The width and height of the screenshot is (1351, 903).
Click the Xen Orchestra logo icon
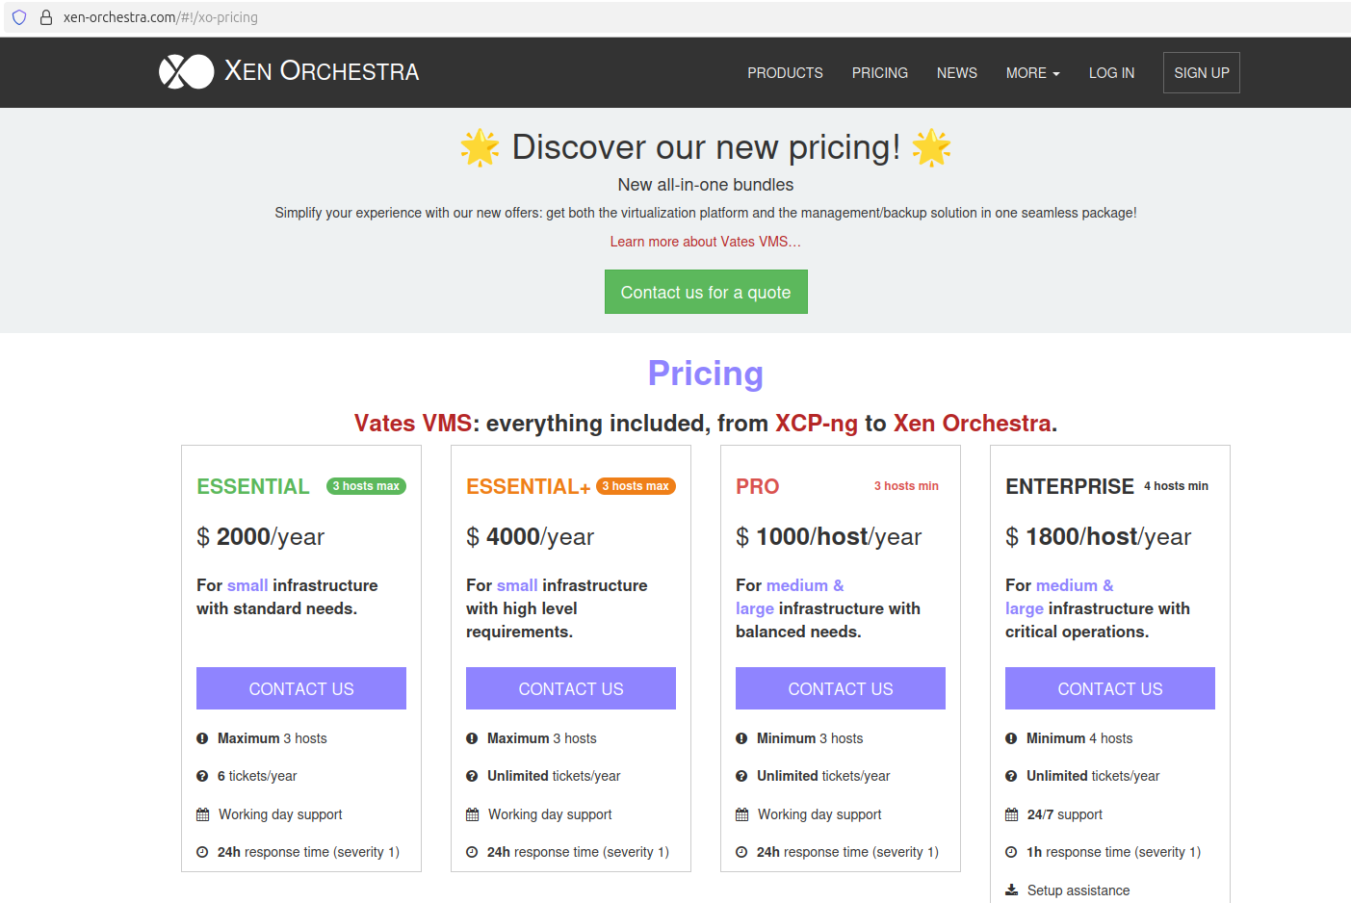tap(186, 72)
